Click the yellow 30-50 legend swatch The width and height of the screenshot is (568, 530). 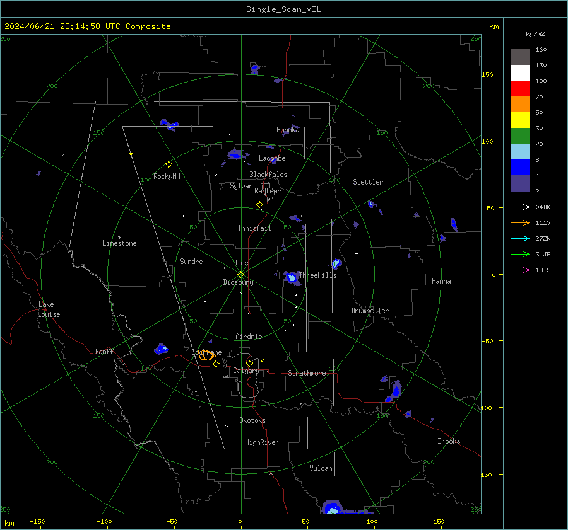pos(520,120)
